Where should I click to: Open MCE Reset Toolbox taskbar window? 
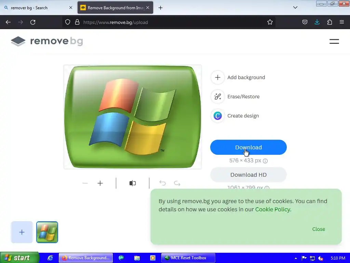[188, 258]
